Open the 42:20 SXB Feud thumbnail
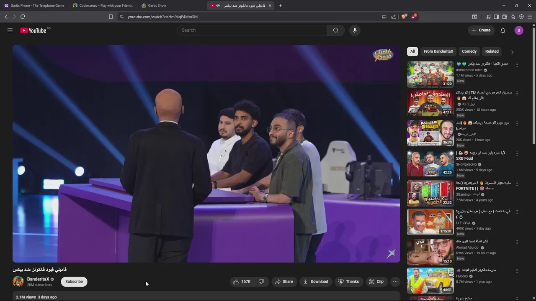536x301 pixels. [430, 163]
